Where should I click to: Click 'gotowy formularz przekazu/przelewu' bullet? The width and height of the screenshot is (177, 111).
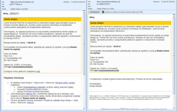click(x=33, y=92)
